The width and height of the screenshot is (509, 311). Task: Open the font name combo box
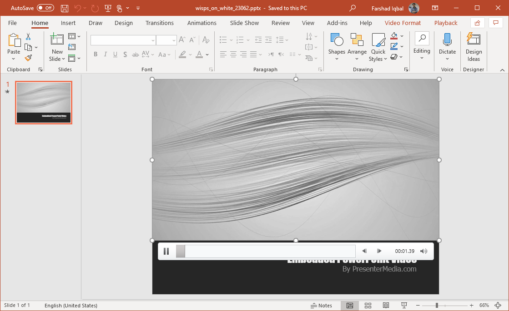(x=123, y=40)
